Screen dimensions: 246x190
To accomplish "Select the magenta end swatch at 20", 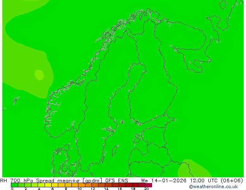I will 149,185.
